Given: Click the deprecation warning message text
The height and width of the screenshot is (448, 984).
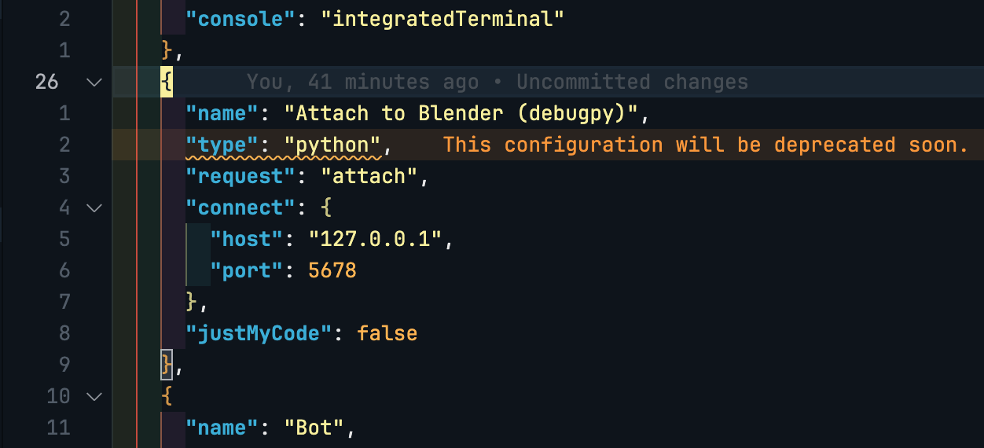Looking at the screenshot, I should click(x=704, y=145).
